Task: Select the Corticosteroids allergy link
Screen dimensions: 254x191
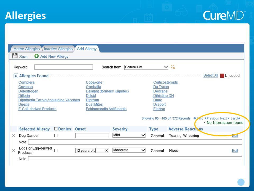Action: (x=166, y=82)
